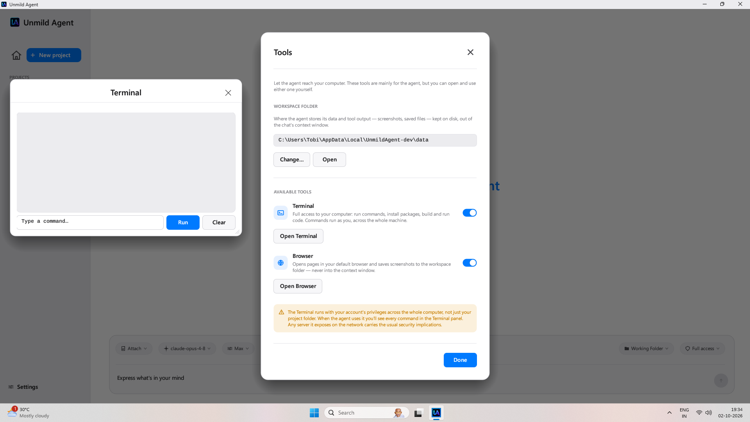Expand the Attach dropdown
The height and width of the screenshot is (422, 750).
134,349
